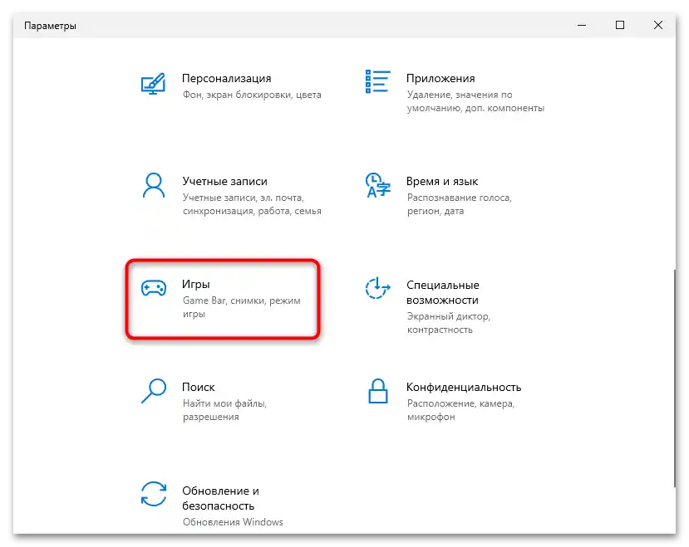Click the Конфиденциальность padlock icon
Screen dimensions: 689x547
click(377, 392)
